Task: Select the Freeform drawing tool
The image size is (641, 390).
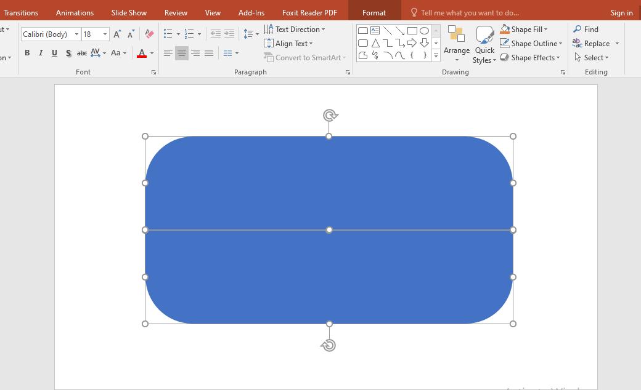Action: coord(363,56)
